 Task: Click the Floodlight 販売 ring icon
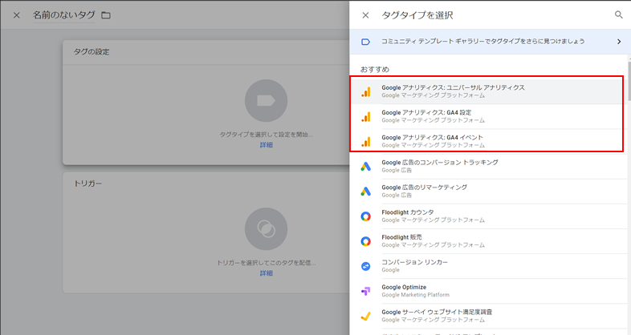(x=366, y=241)
